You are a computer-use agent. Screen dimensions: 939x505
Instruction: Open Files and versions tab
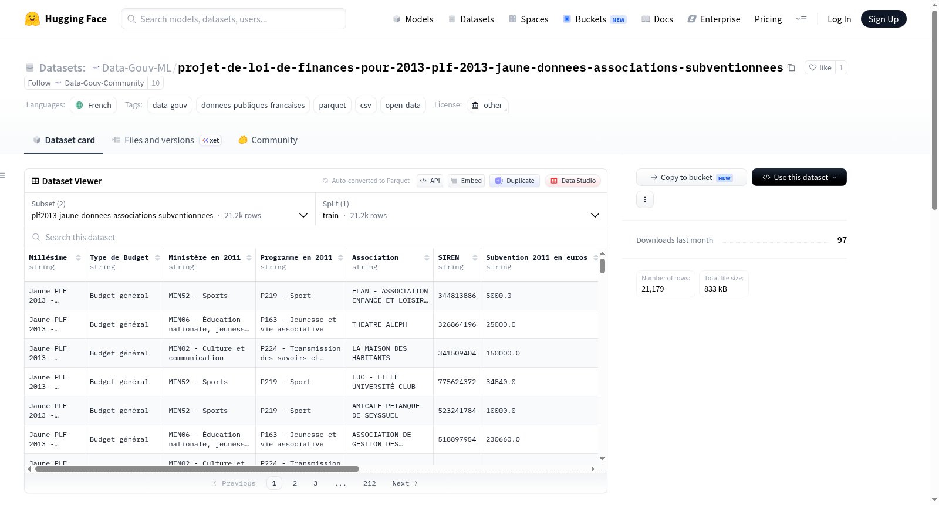[x=167, y=140]
